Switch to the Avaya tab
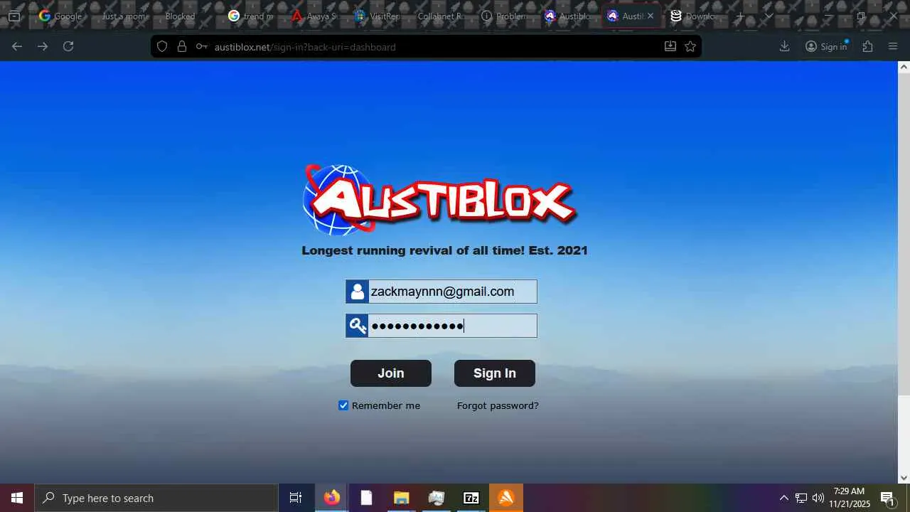 point(314,16)
